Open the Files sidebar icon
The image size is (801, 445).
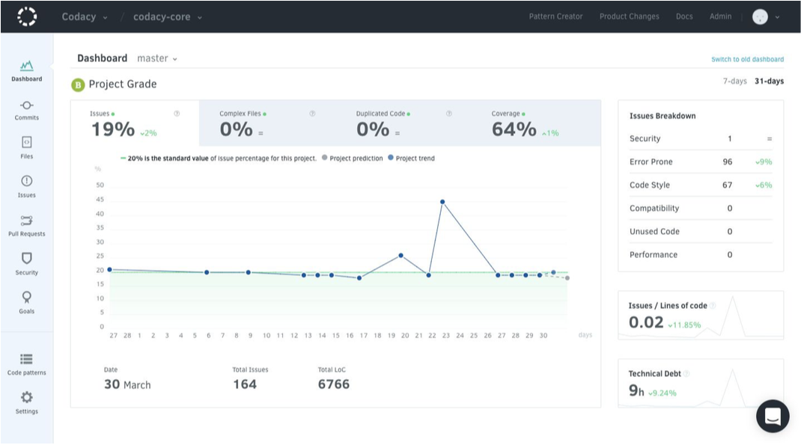point(27,142)
